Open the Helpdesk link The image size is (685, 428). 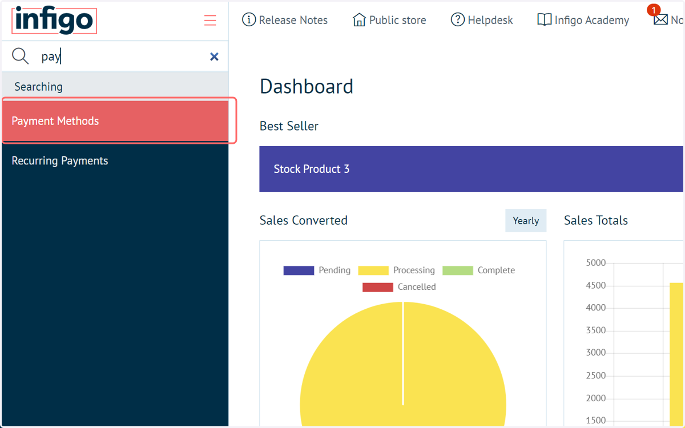[x=490, y=21]
